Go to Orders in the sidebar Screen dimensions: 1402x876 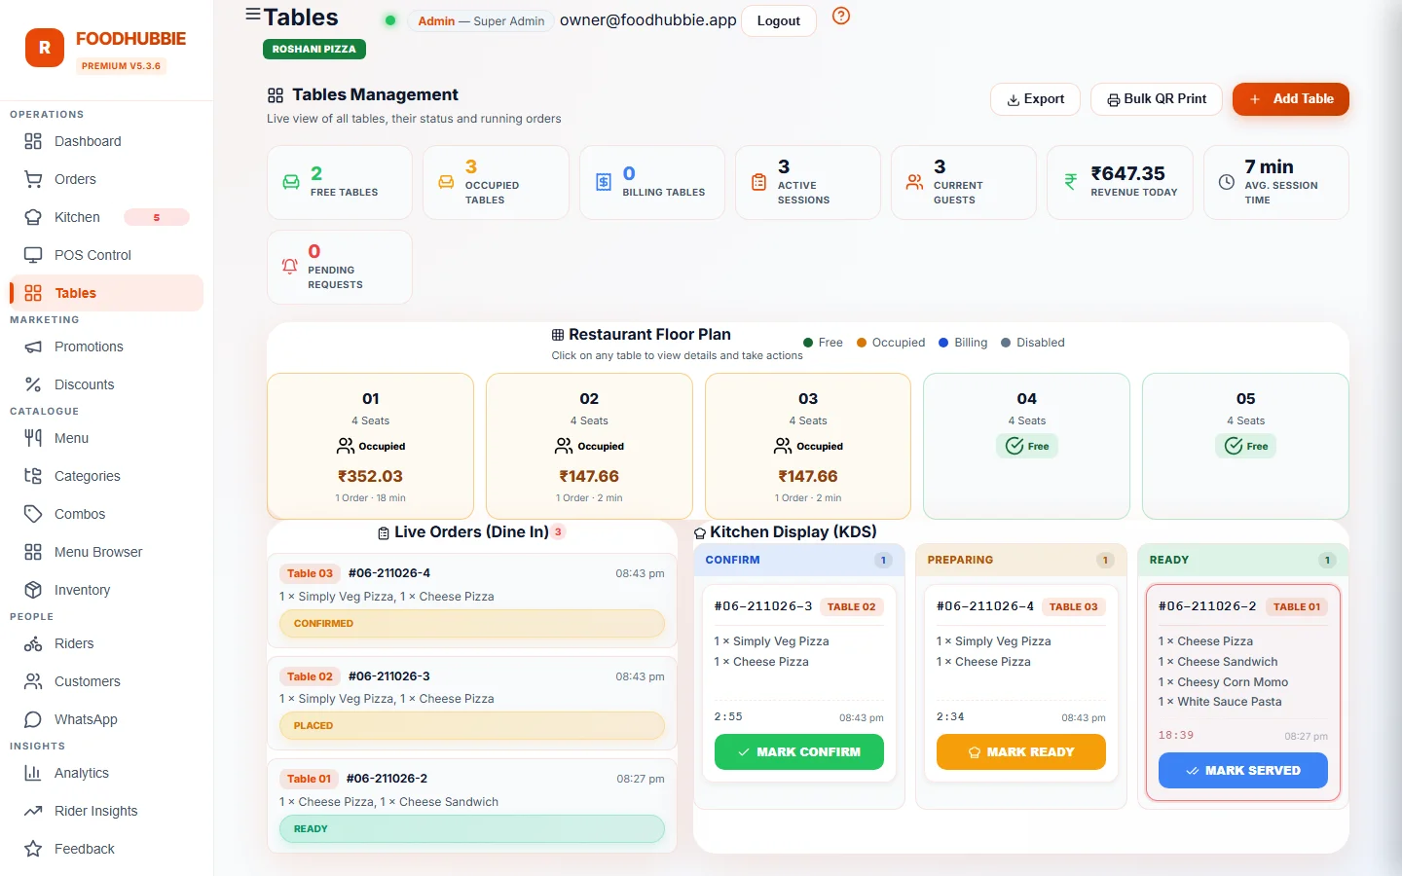pyautogui.click(x=106, y=179)
